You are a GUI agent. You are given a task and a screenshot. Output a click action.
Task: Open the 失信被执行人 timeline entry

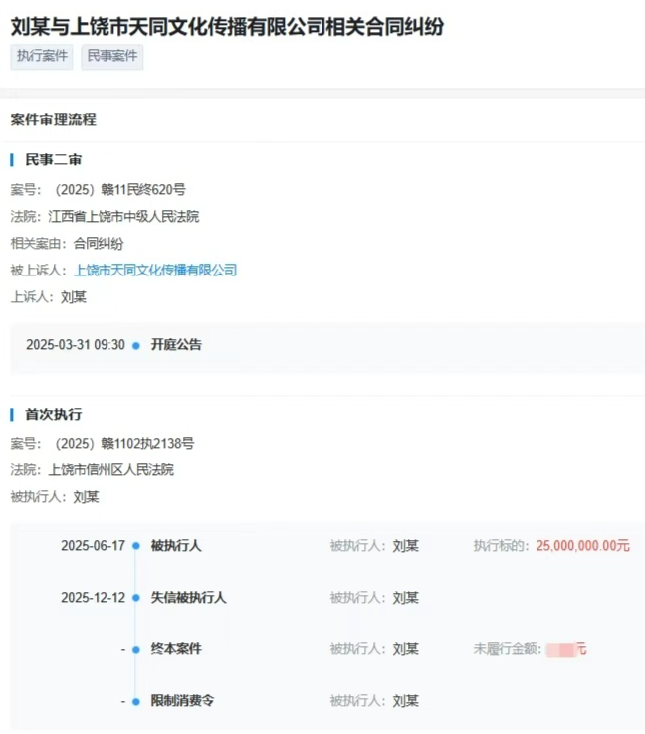[x=188, y=598]
